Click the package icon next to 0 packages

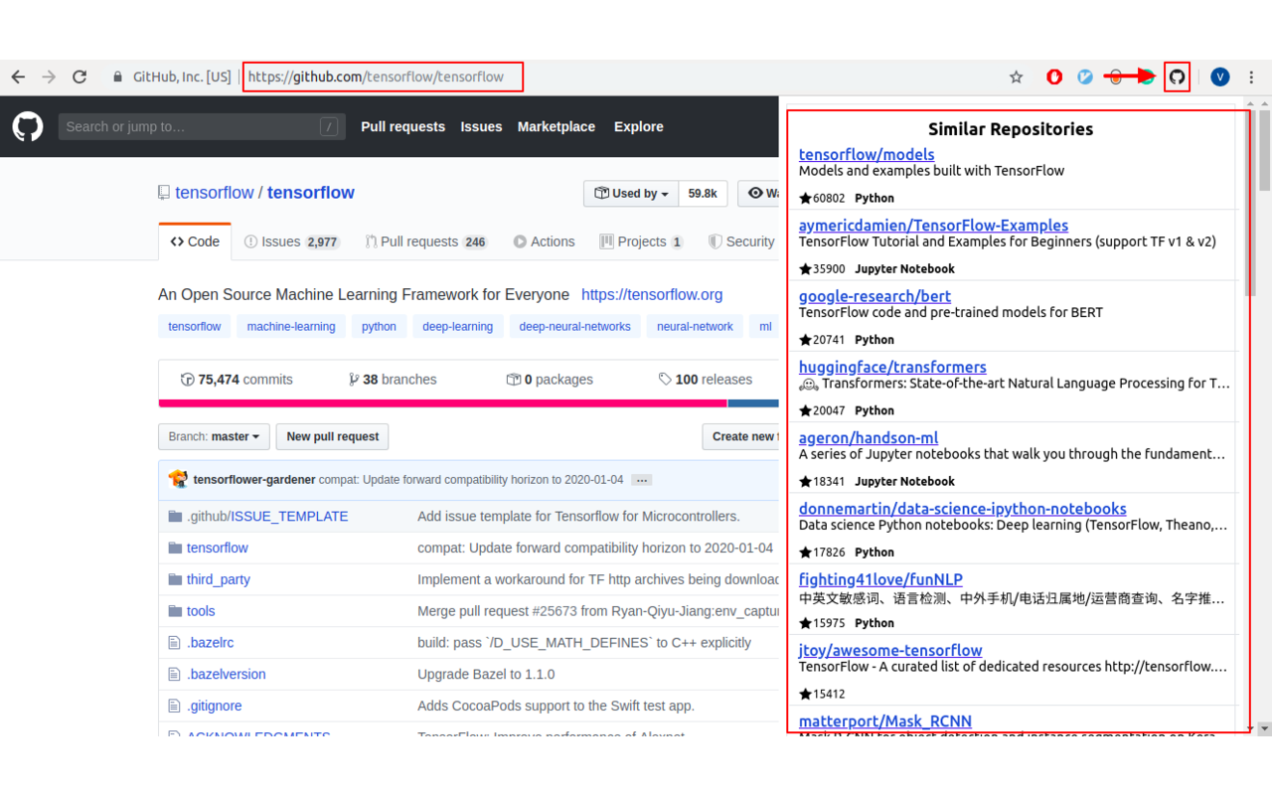(x=514, y=379)
